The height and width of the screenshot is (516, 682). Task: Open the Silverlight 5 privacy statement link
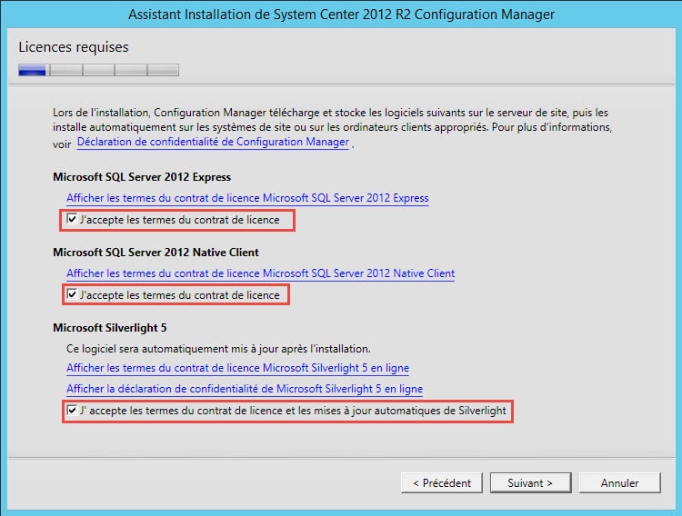pos(245,390)
